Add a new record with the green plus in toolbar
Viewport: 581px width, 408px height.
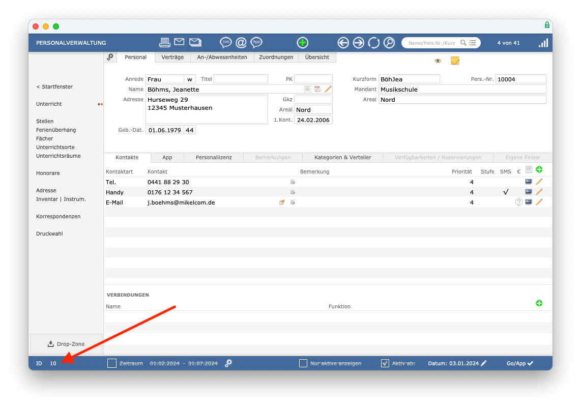coord(303,43)
